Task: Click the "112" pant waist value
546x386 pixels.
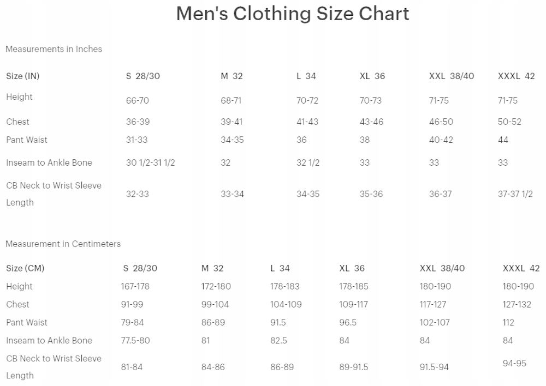Action: [508, 322]
